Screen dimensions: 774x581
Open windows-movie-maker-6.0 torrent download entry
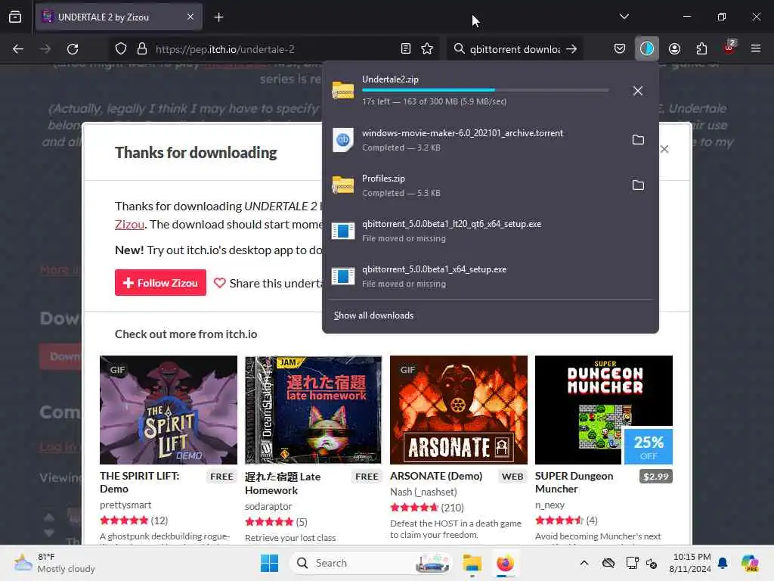tap(474, 140)
